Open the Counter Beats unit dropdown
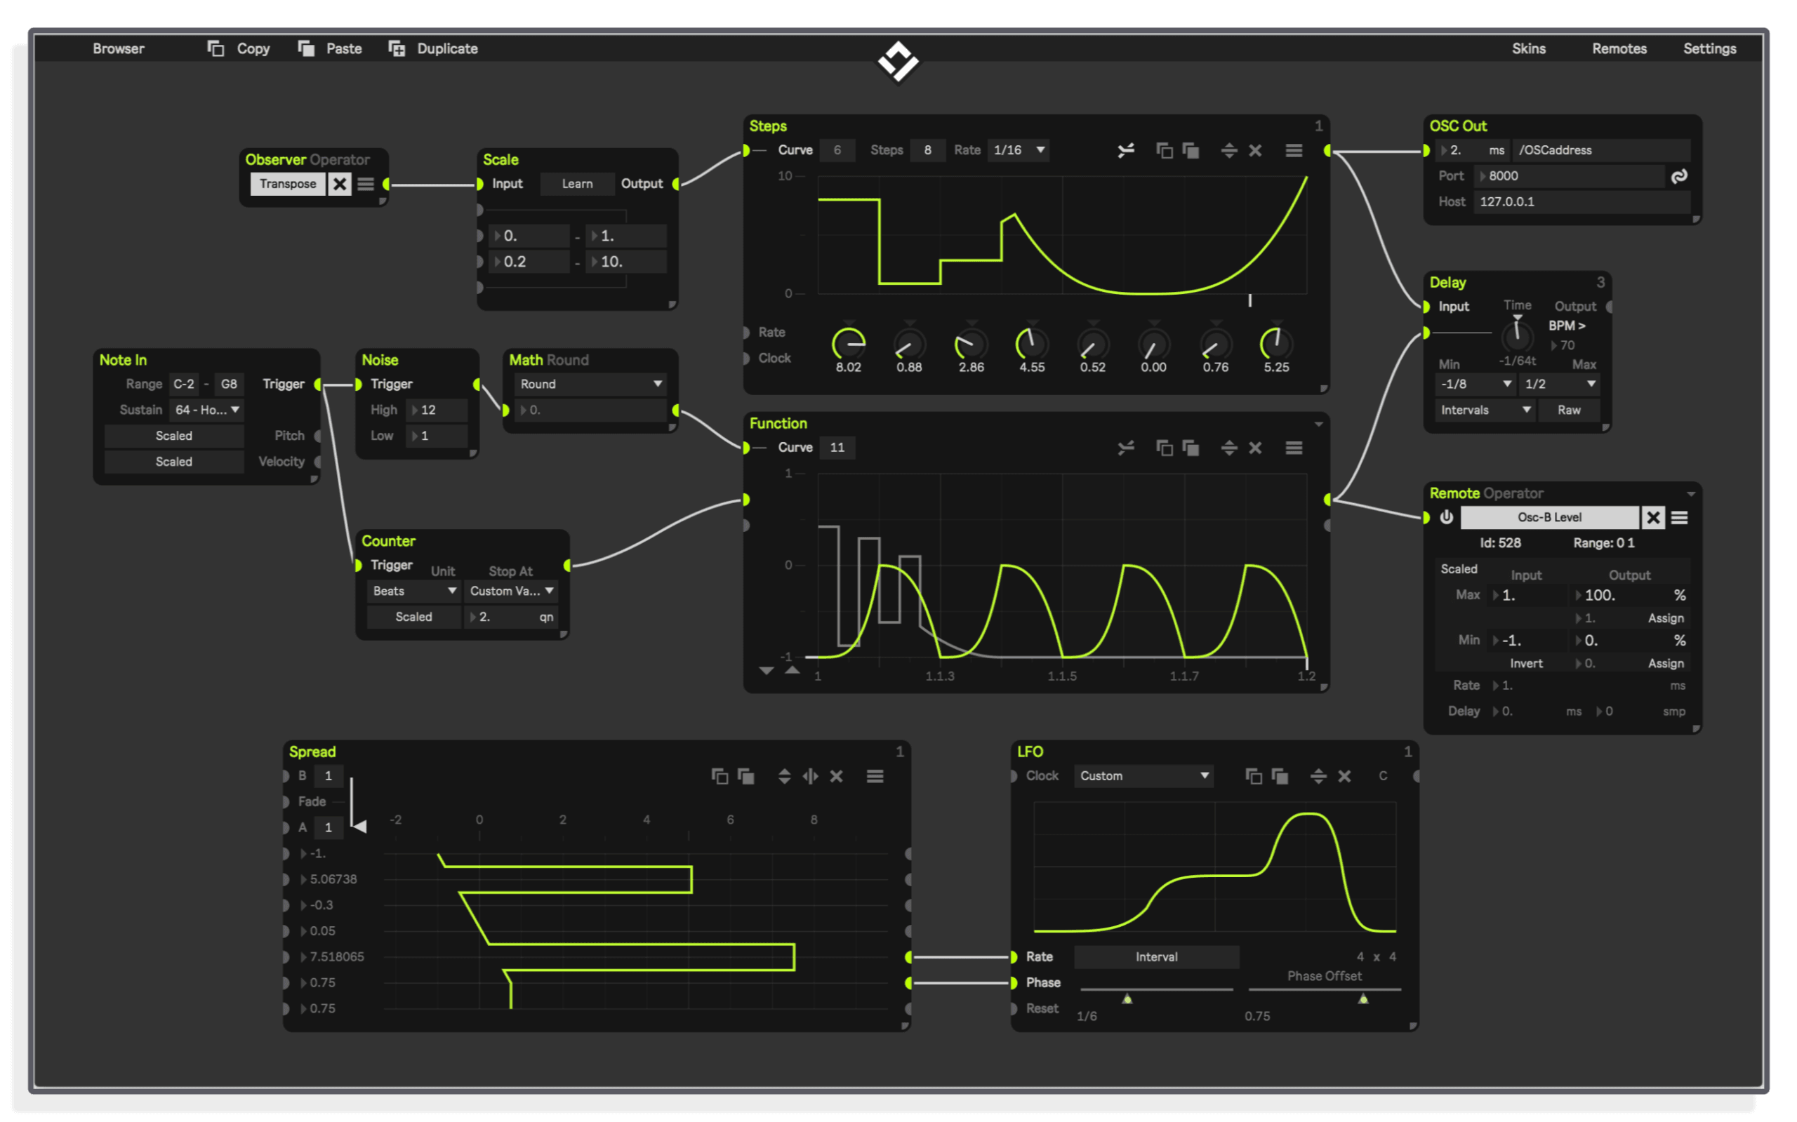Image resolution: width=1797 pixels, height=1122 pixels. 413,591
